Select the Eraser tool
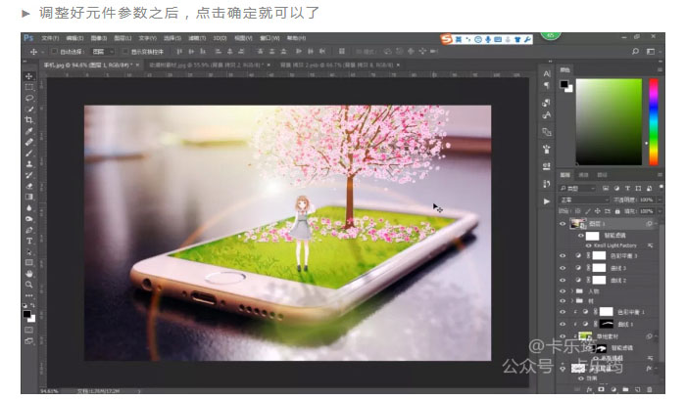Image resolution: width=686 pixels, height=400 pixels. point(28,186)
